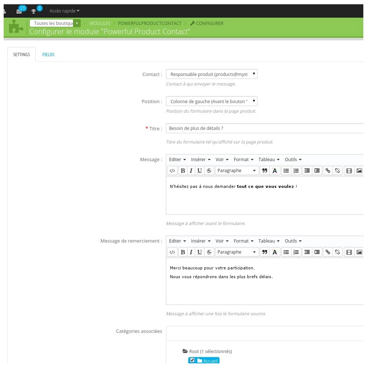Collapse the Root category folder
This screenshot has height=367, width=367.
(185, 351)
